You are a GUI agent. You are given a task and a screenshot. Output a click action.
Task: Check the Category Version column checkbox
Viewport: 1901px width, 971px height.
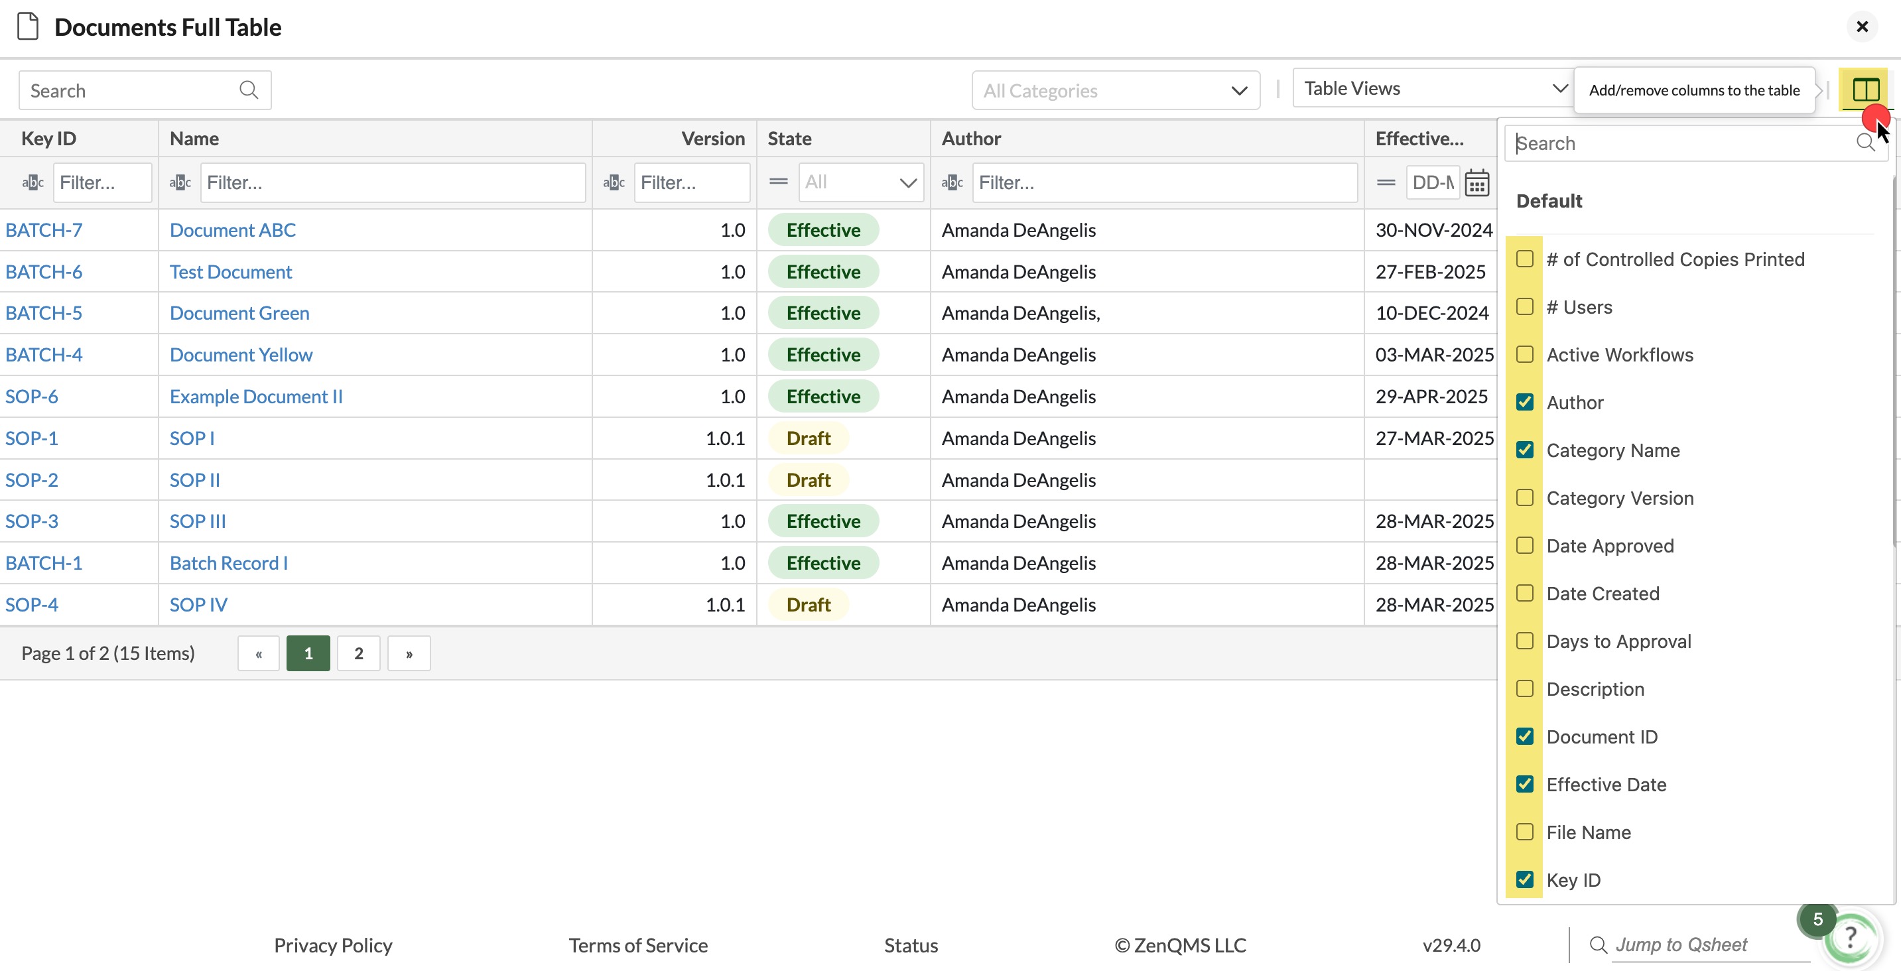tap(1524, 498)
